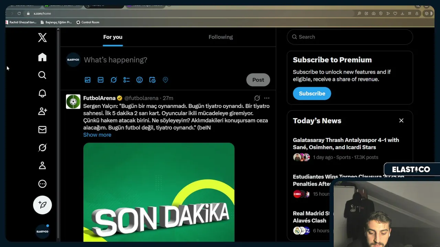Add media with the composer image icon
Image resolution: width=440 pixels, height=247 pixels.
click(x=88, y=80)
